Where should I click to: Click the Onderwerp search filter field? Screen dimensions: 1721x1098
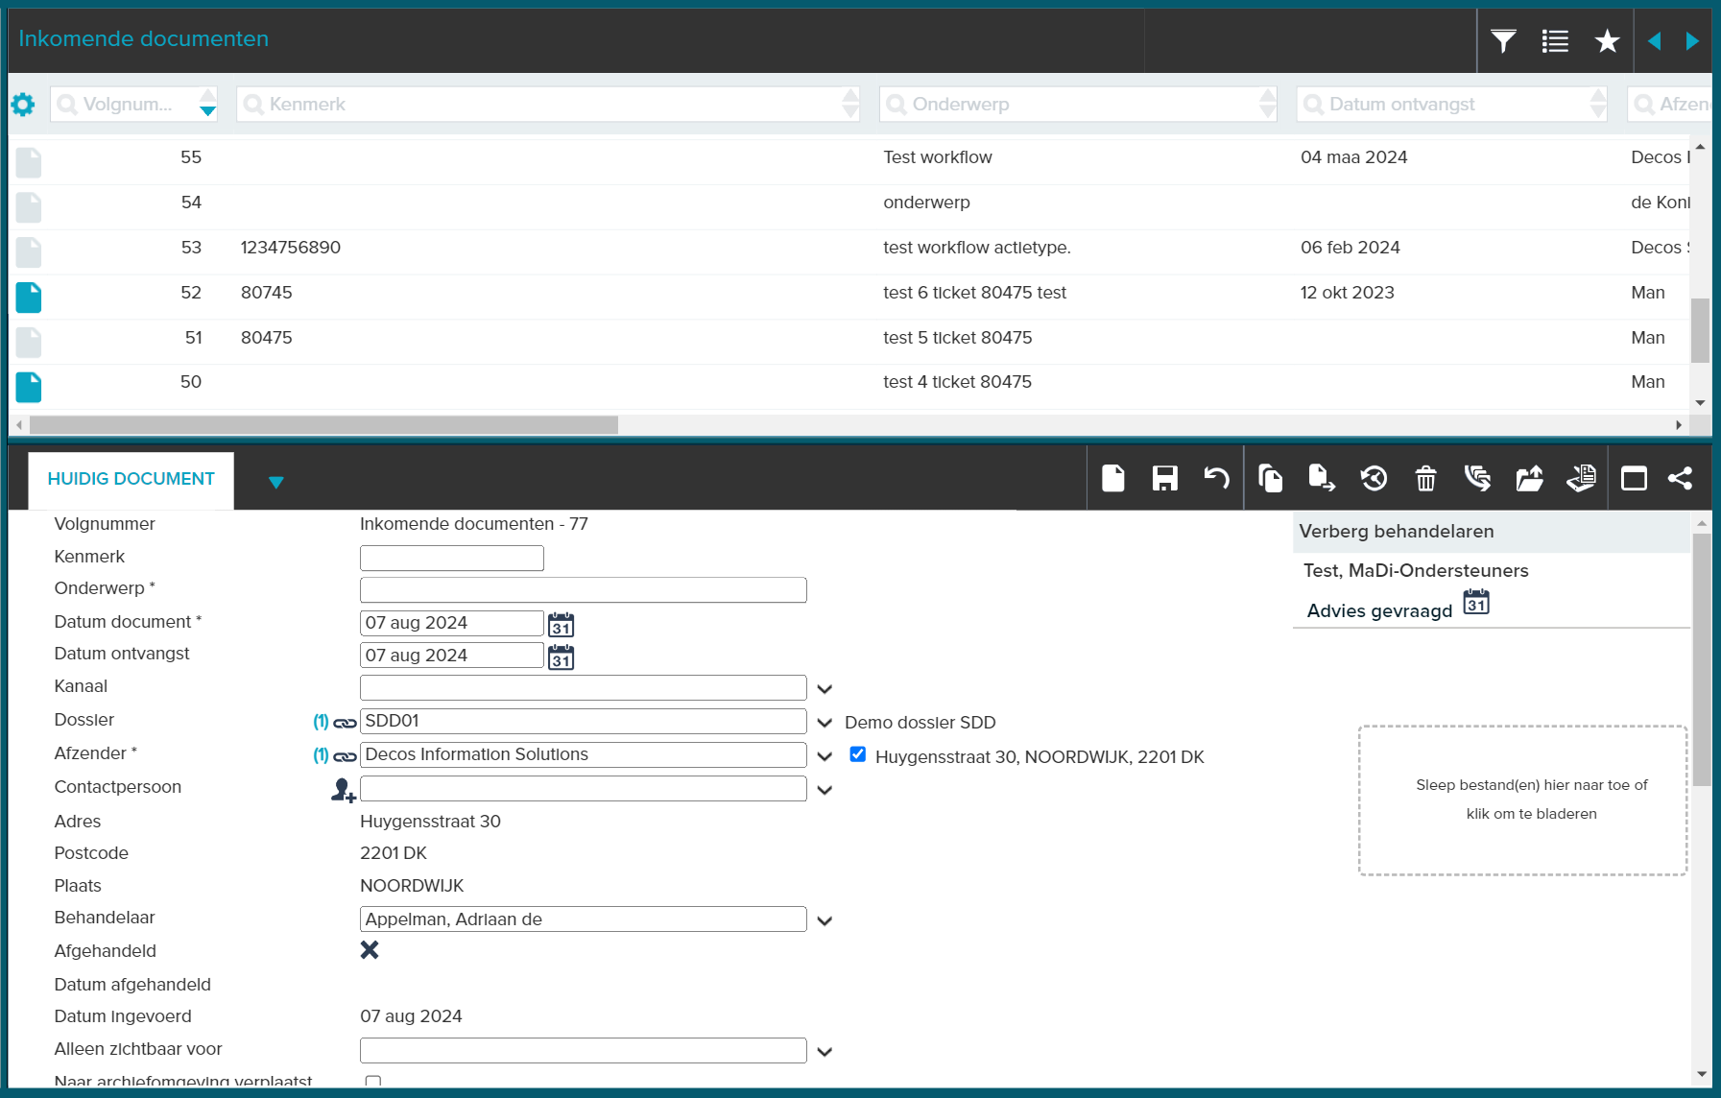coord(1078,104)
